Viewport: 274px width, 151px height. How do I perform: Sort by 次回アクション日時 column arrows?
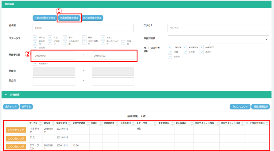tap(242, 123)
